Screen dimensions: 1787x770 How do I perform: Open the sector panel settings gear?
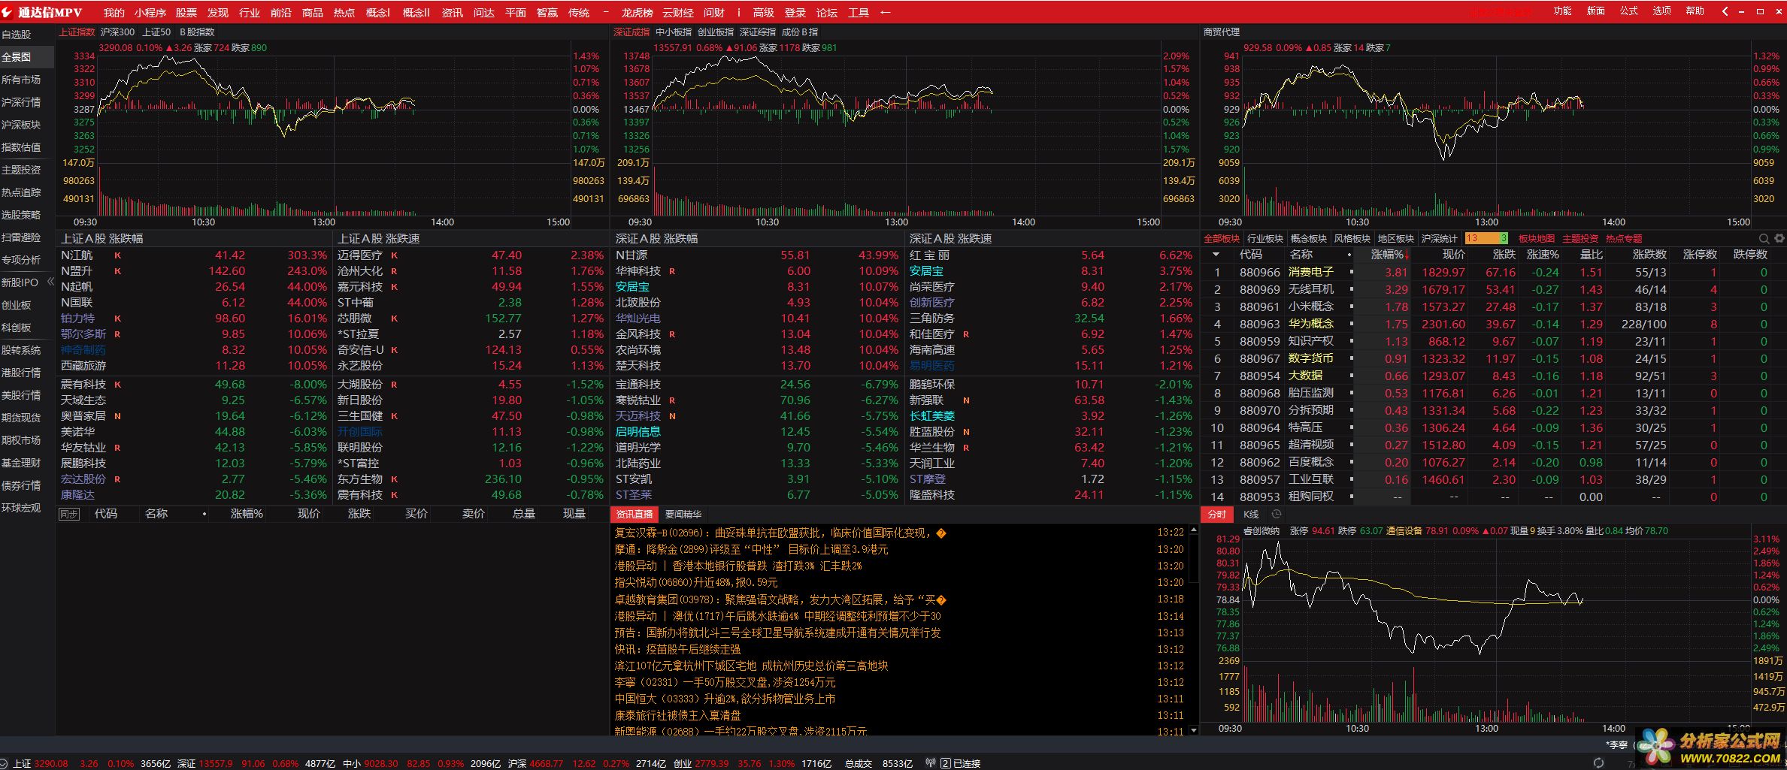click(x=1779, y=239)
